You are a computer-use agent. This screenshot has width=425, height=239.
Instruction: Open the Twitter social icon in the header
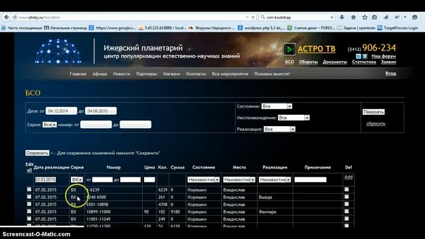tap(359, 56)
